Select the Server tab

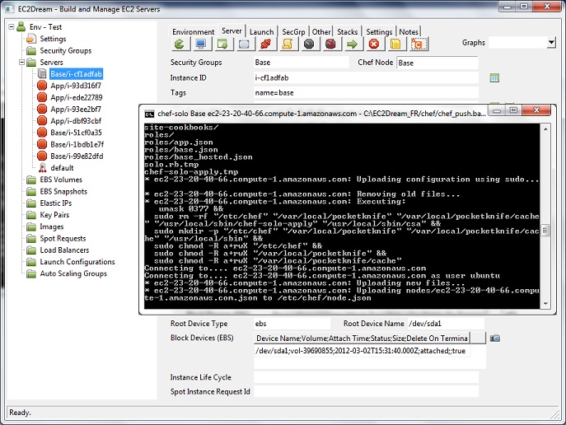(x=232, y=30)
